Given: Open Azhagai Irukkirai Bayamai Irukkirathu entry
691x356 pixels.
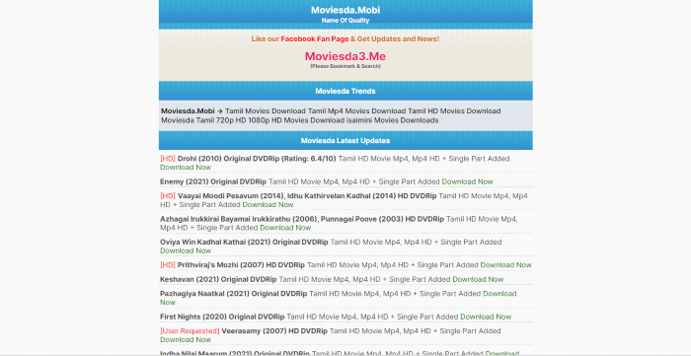Looking at the screenshot, I should tap(302, 219).
